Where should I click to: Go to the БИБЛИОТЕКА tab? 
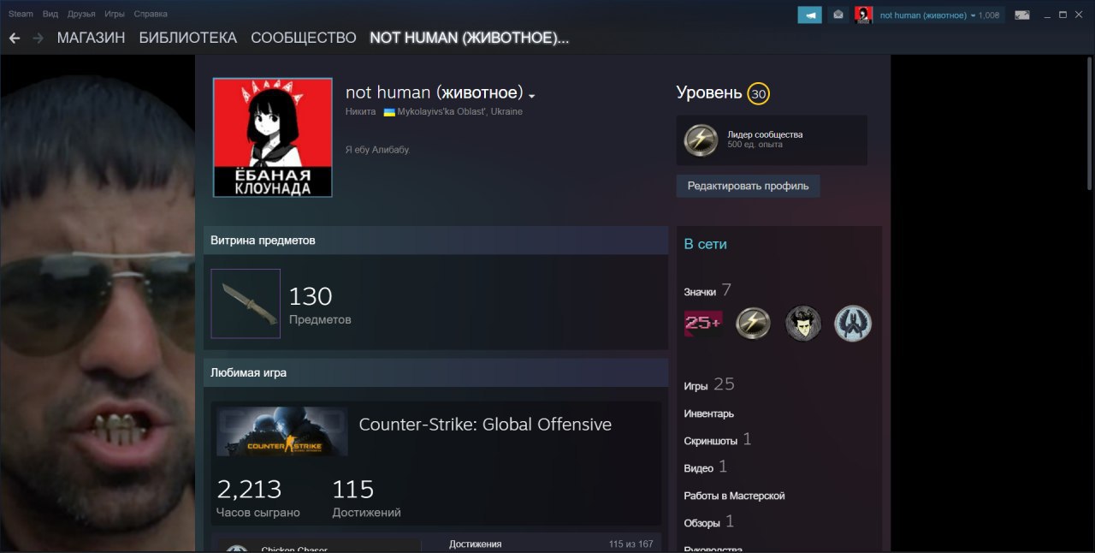187,38
